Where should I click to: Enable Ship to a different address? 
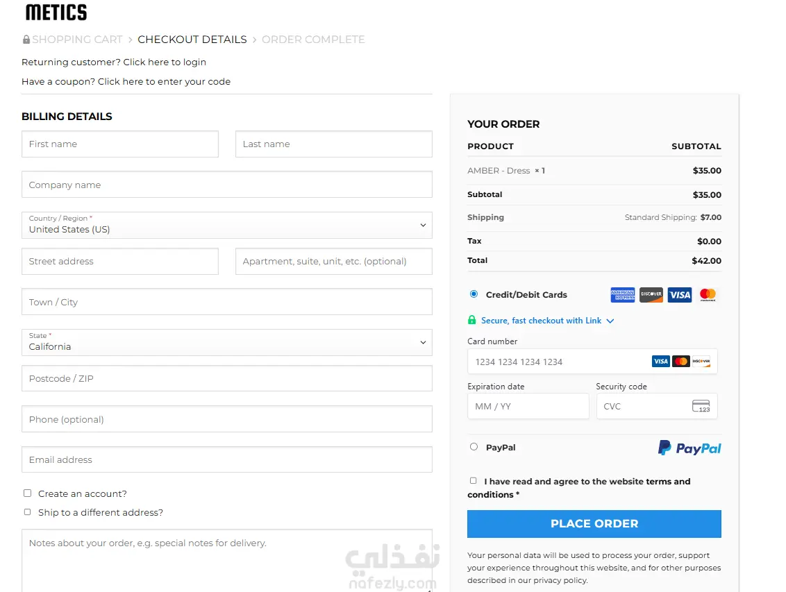28,512
